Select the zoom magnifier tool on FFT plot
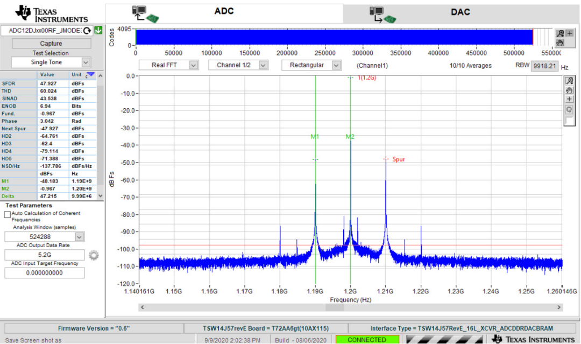The width and height of the screenshot is (581, 344). click(569, 81)
